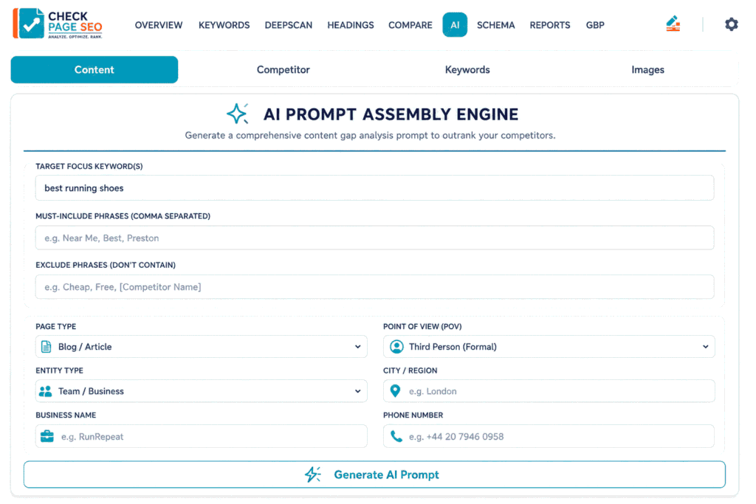Focus the Must-Include Phrases input
The width and height of the screenshot is (756, 504).
(x=374, y=238)
